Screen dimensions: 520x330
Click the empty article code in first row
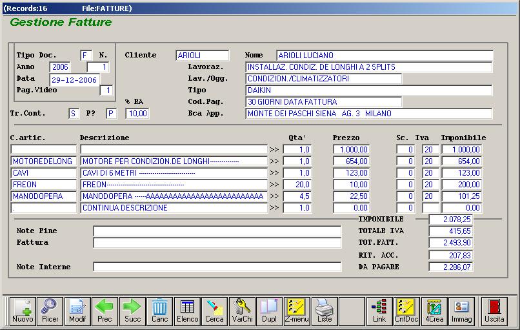pyautogui.click(x=43, y=150)
